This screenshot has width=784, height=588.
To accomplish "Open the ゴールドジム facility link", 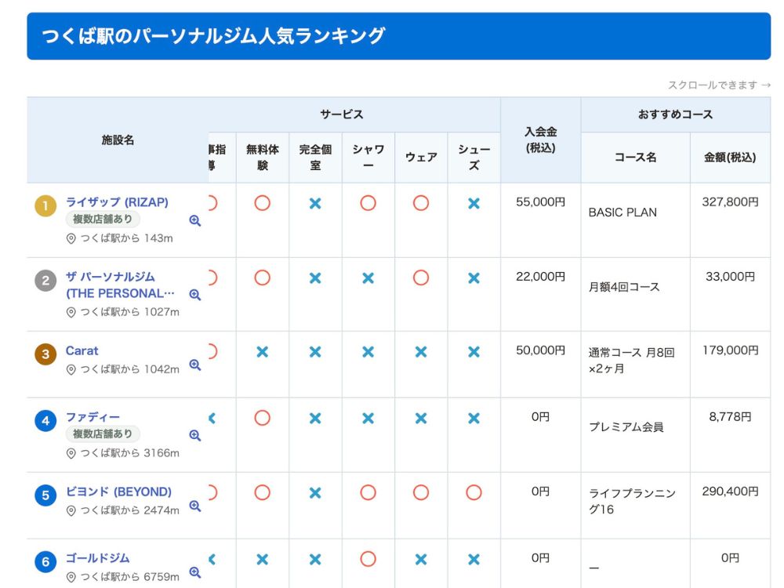I will 97,558.
